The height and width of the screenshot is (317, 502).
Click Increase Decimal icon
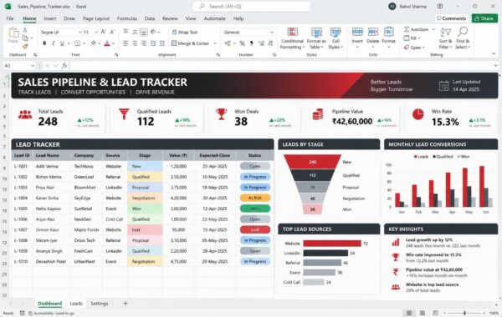point(261,43)
